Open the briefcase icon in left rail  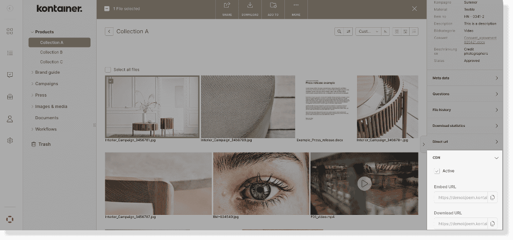[x=10, y=97]
